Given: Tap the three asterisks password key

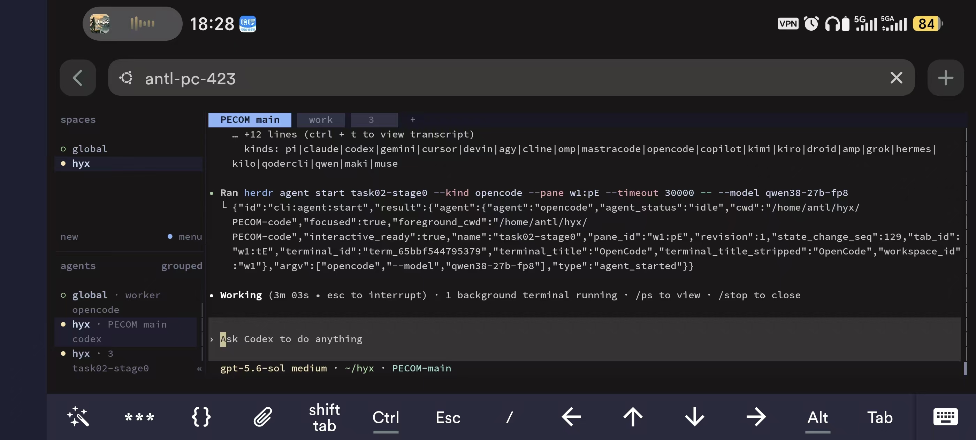Looking at the screenshot, I should pyautogui.click(x=139, y=418).
